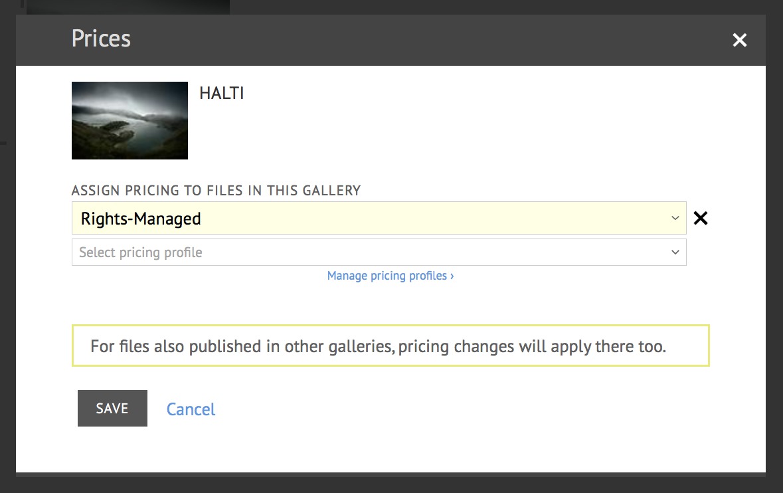
Task: Click the arrow after Manage pricing profiles
Action: [x=452, y=276]
